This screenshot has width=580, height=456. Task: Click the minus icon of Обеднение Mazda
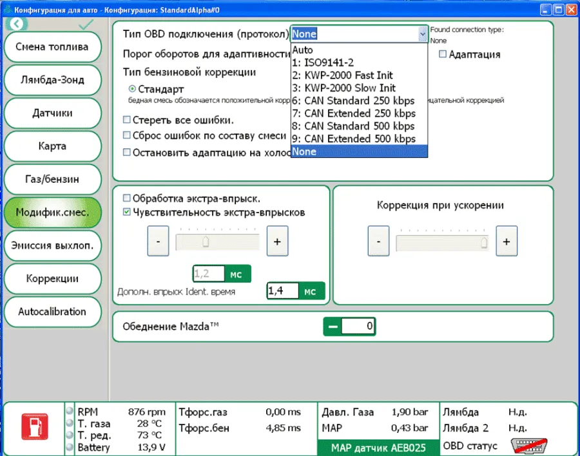pos(333,326)
